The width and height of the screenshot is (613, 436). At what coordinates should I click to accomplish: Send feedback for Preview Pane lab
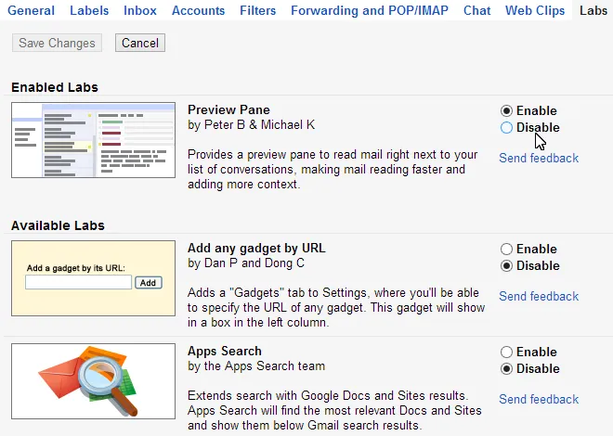(539, 158)
